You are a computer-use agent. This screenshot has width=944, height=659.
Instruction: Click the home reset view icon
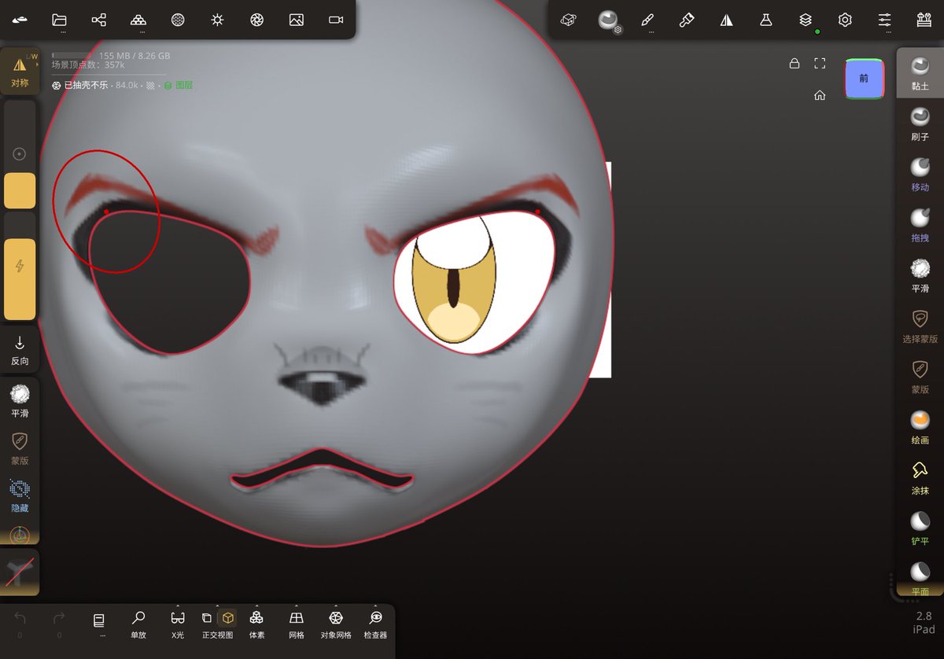coord(820,95)
